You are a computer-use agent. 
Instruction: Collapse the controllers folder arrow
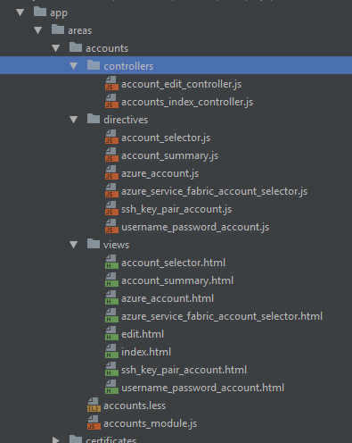point(74,66)
